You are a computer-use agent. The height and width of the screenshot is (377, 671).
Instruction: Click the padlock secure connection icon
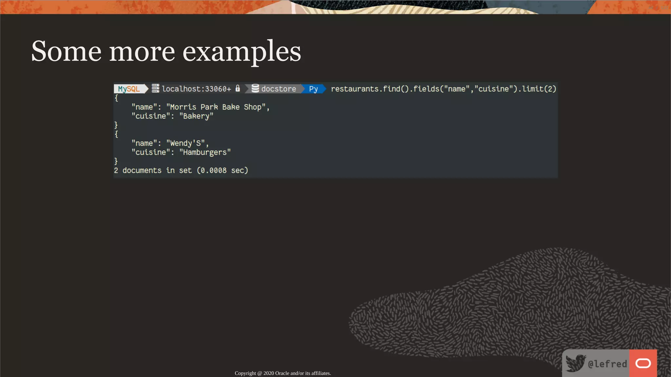tap(238, 88)
